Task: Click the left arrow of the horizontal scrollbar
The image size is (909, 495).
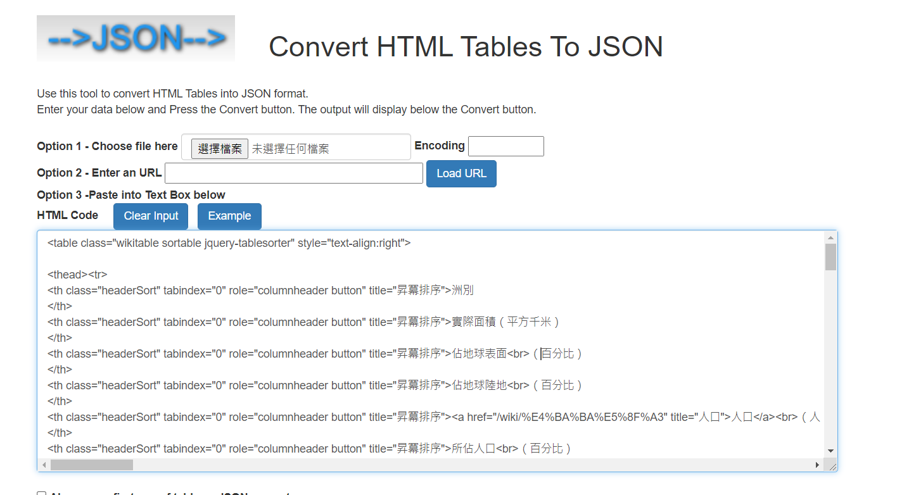Action: [x=44, y=465]
